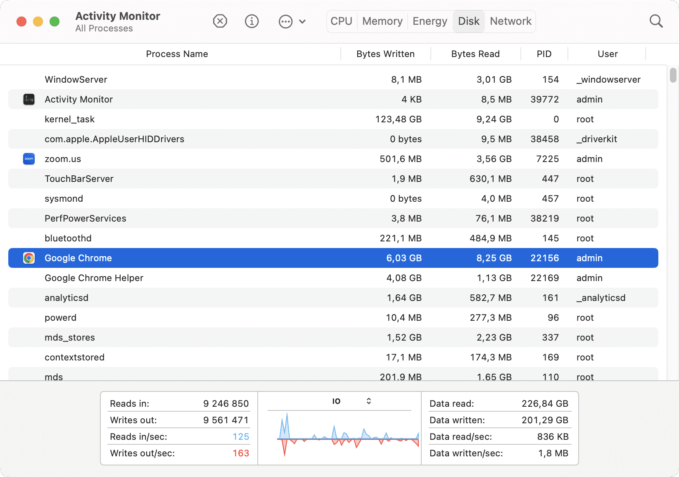
Task: Sort by the Bytes Read column header
Action: (x=475, y=54)
